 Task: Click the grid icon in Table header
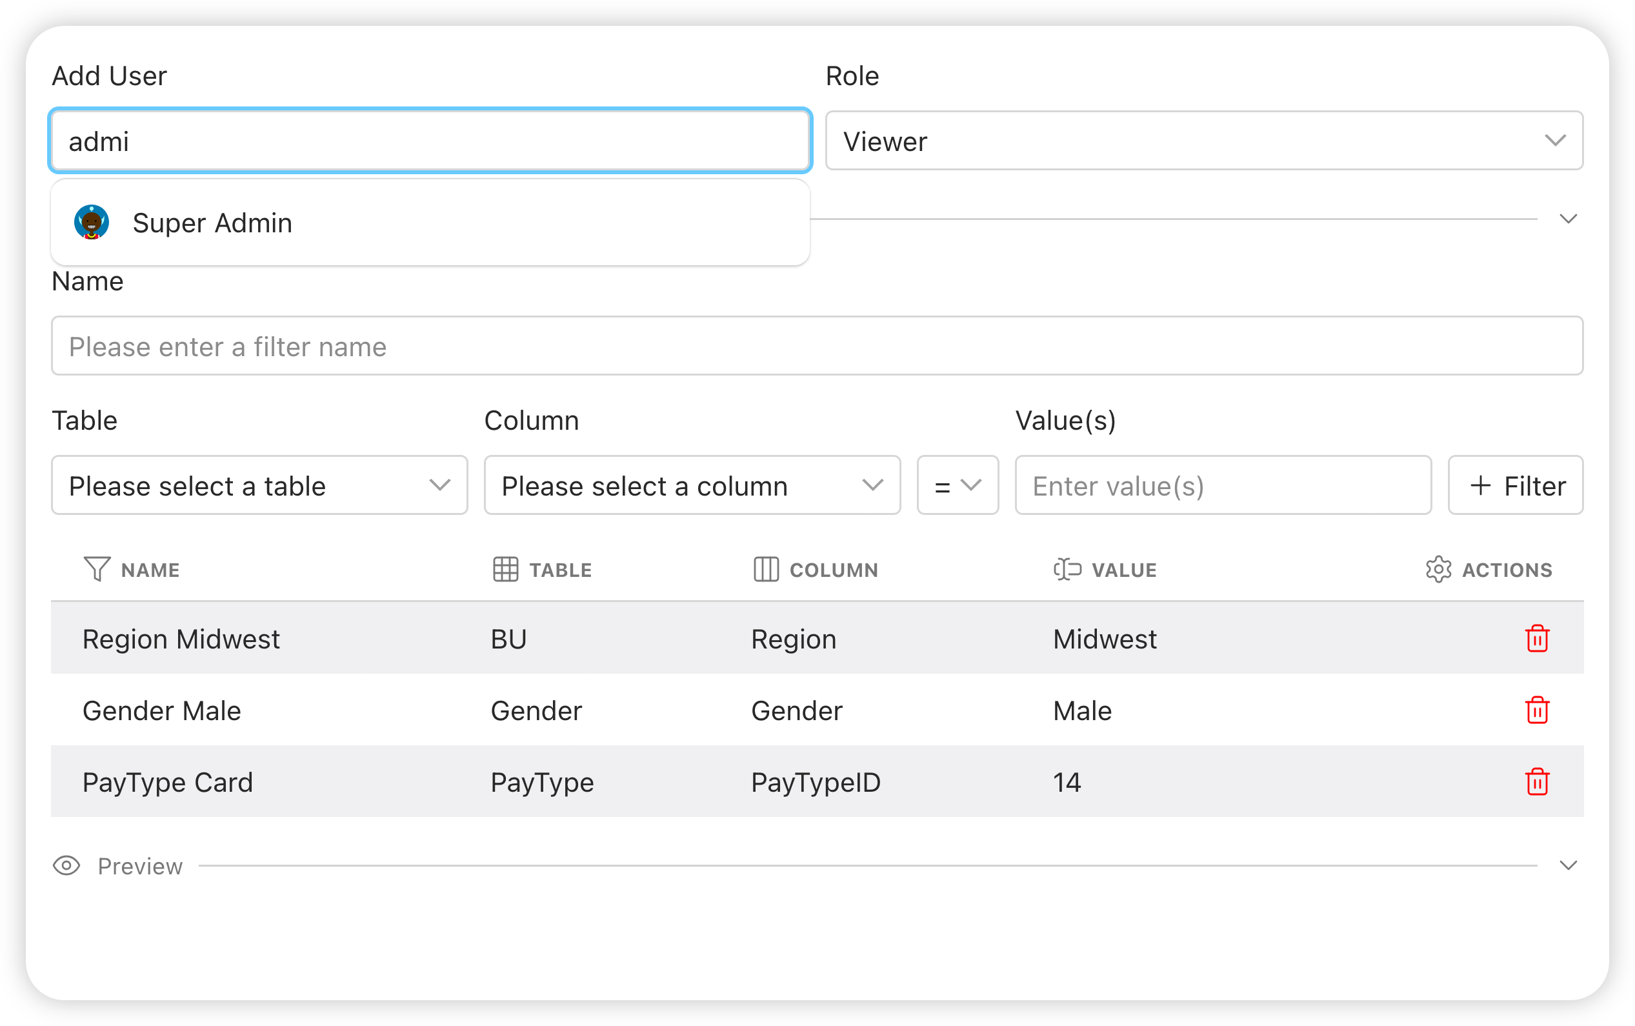pos(505,569)
